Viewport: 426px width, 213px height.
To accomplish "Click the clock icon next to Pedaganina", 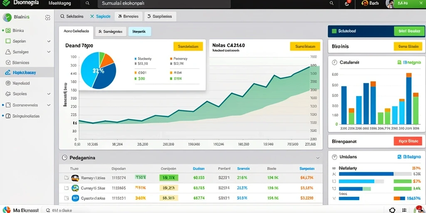I will [64, 158].
